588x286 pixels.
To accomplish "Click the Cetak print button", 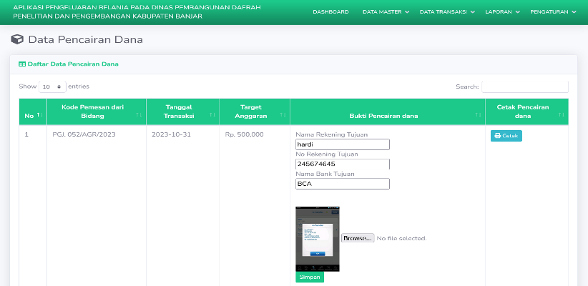I will tap(506, 136).
